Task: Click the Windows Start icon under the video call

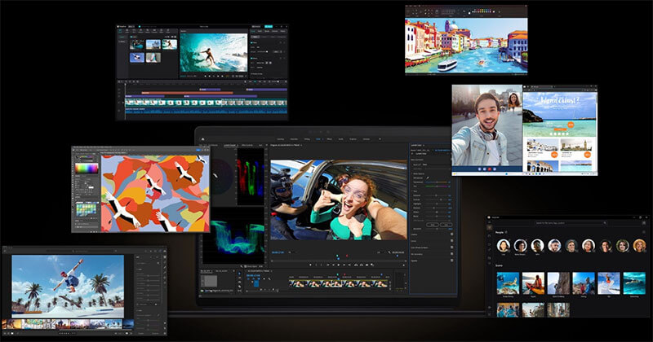Action: tap(508, 173)
